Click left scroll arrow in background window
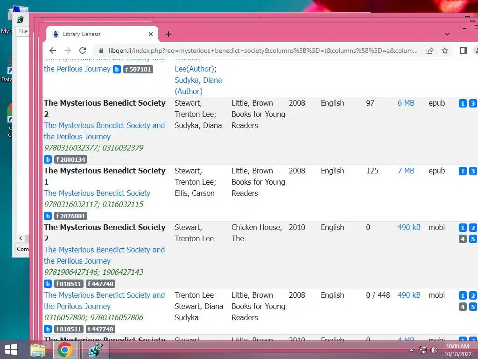 tap(21, 238)
